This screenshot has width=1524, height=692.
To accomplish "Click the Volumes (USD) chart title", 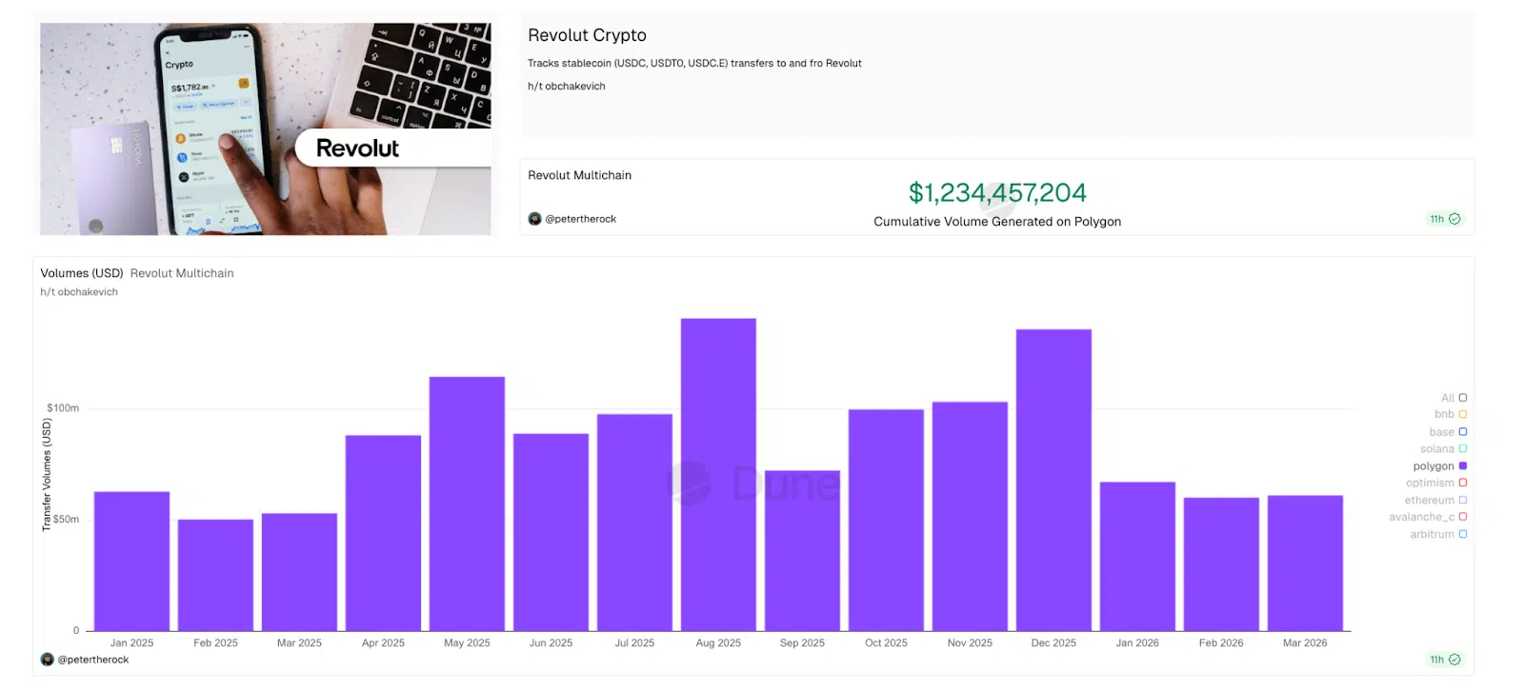I will click(x=82, y=273).
